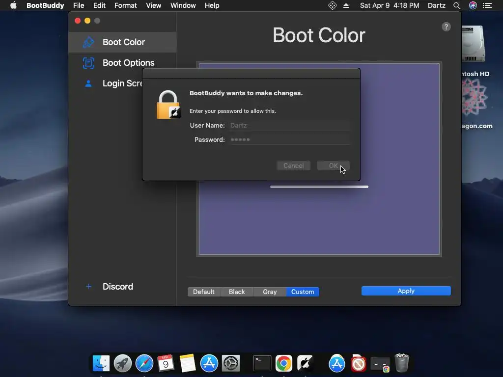Open the Macintosh HD desktop drive
This screenshot has height=377, width=503.
pyautogui.click(x=473, y=44)
